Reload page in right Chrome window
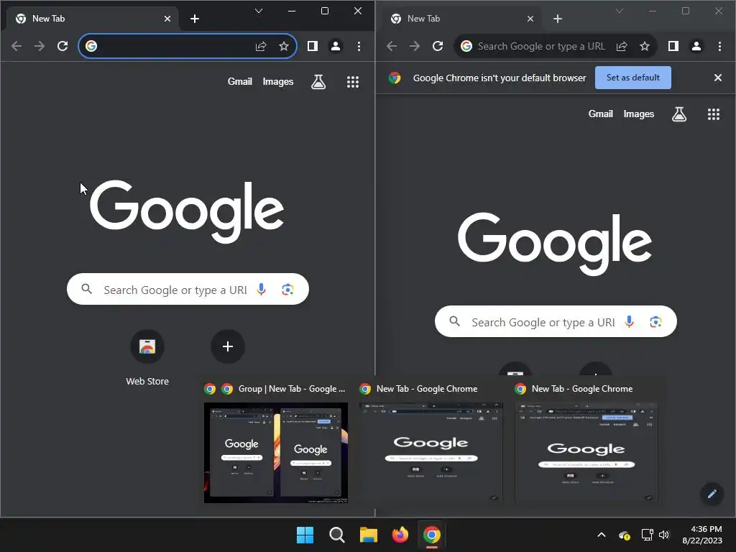Viewport: 736px width, 552px height. (x=438, y=46)
